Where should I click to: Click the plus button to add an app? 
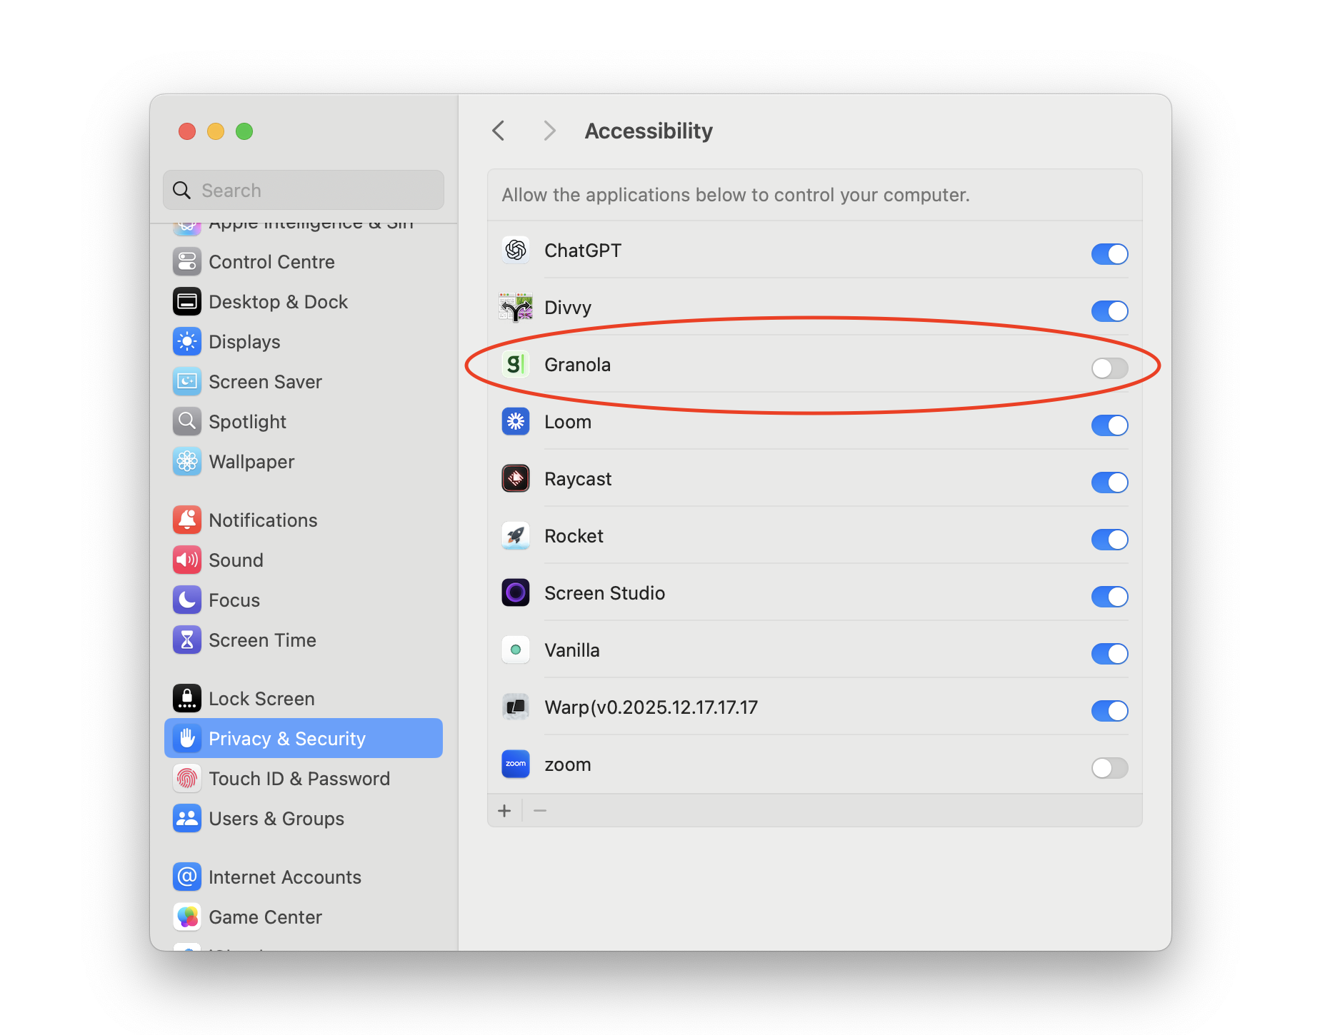pos(505,809)
